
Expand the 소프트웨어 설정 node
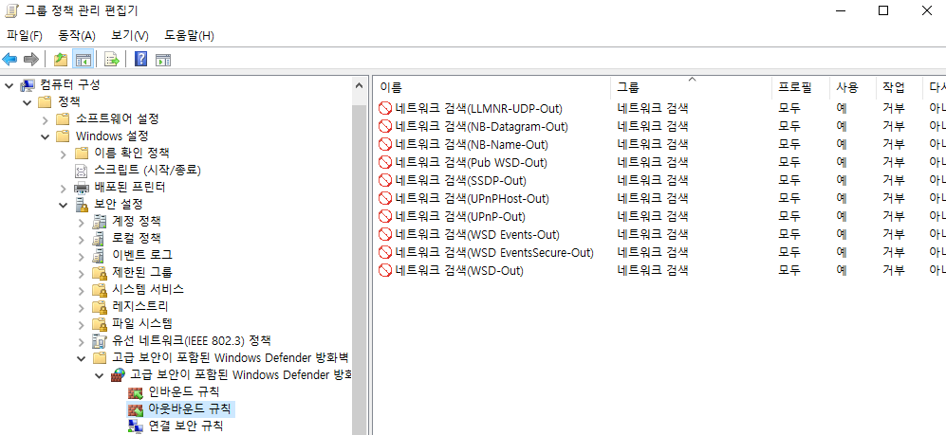click(x=46, y=119)
